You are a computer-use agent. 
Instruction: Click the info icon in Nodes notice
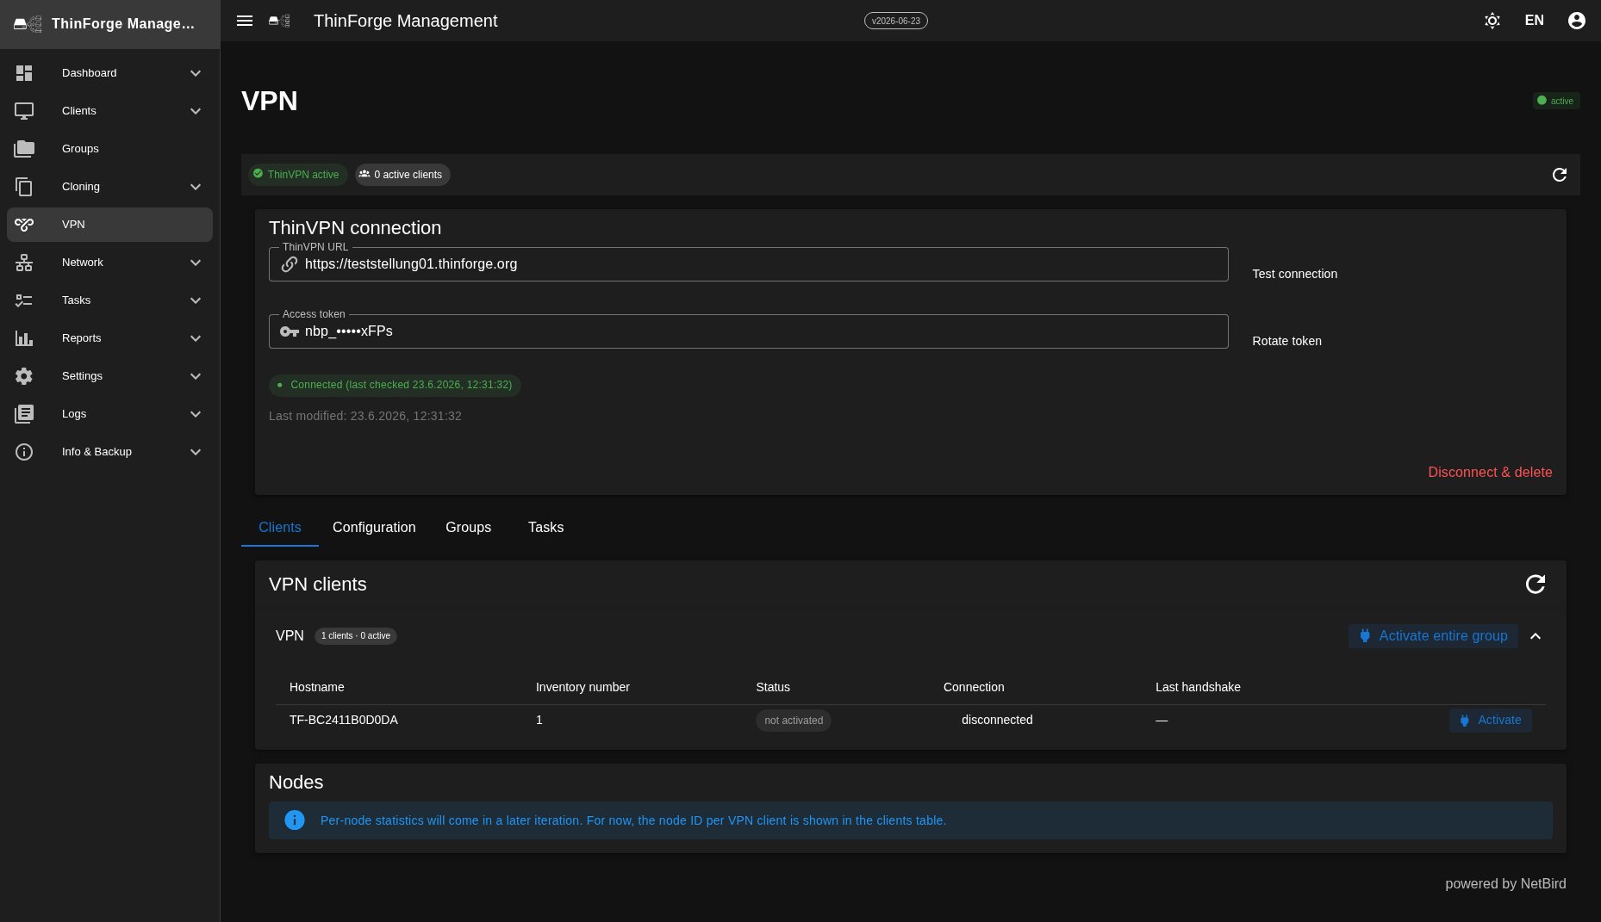(295, 820)
